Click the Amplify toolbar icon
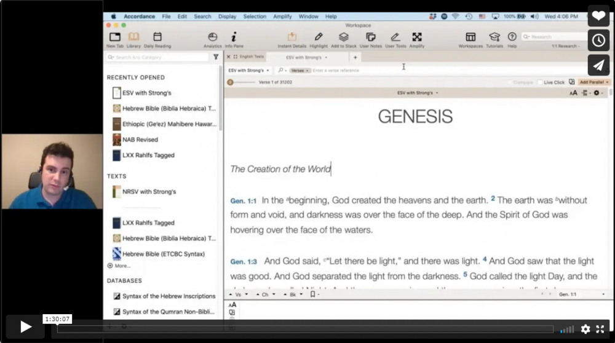615x343 pixels. (417, 39)
